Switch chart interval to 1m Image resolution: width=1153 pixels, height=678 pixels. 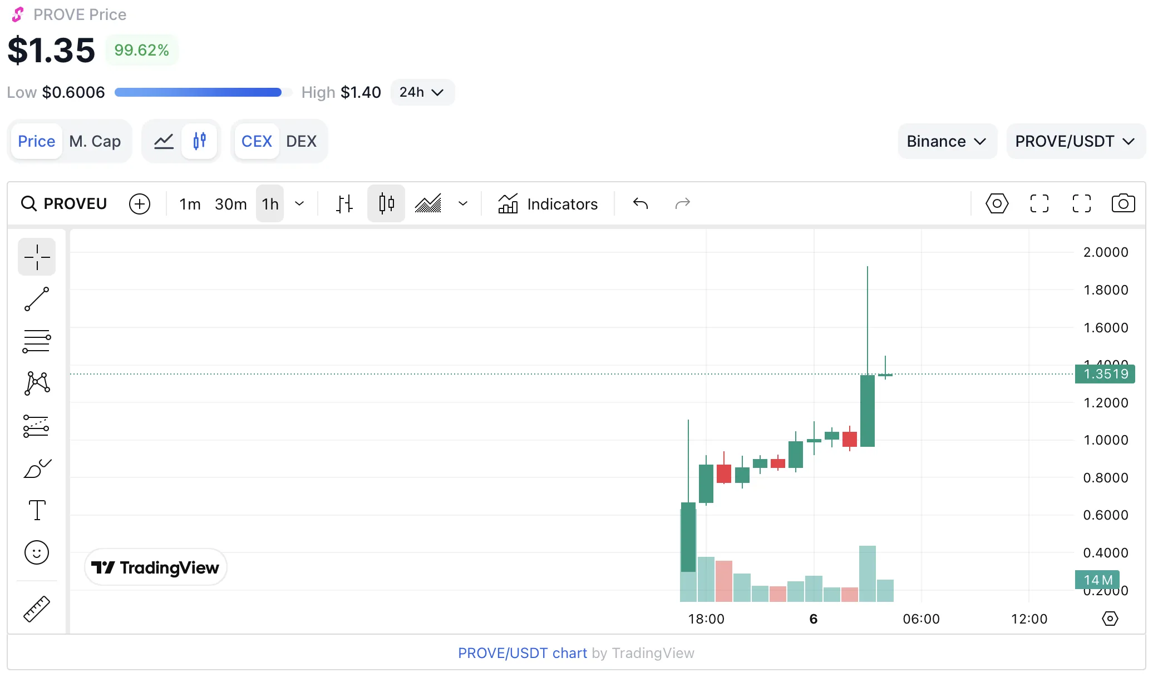point(190,204)
